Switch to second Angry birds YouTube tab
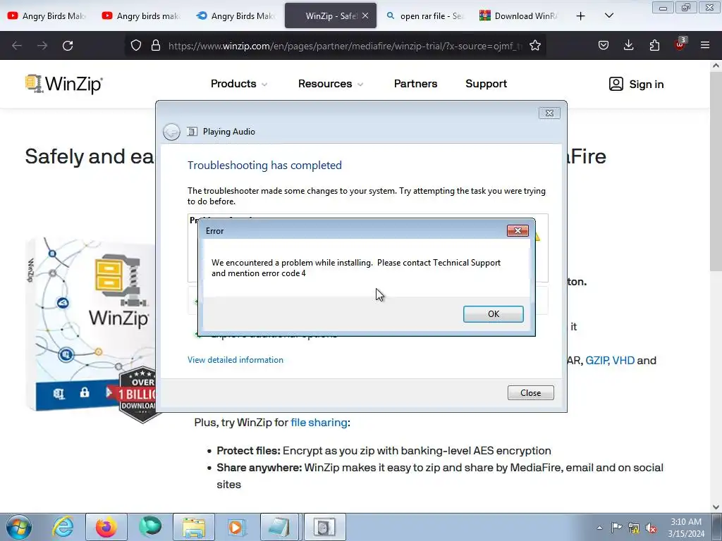Image resolution: width=722 pixels, height=541 pixels. pos(142,15)
